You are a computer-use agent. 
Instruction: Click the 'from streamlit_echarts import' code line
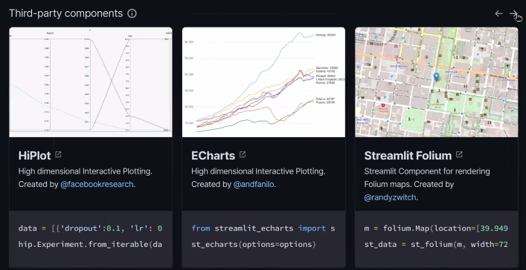[x=263, y=228]
